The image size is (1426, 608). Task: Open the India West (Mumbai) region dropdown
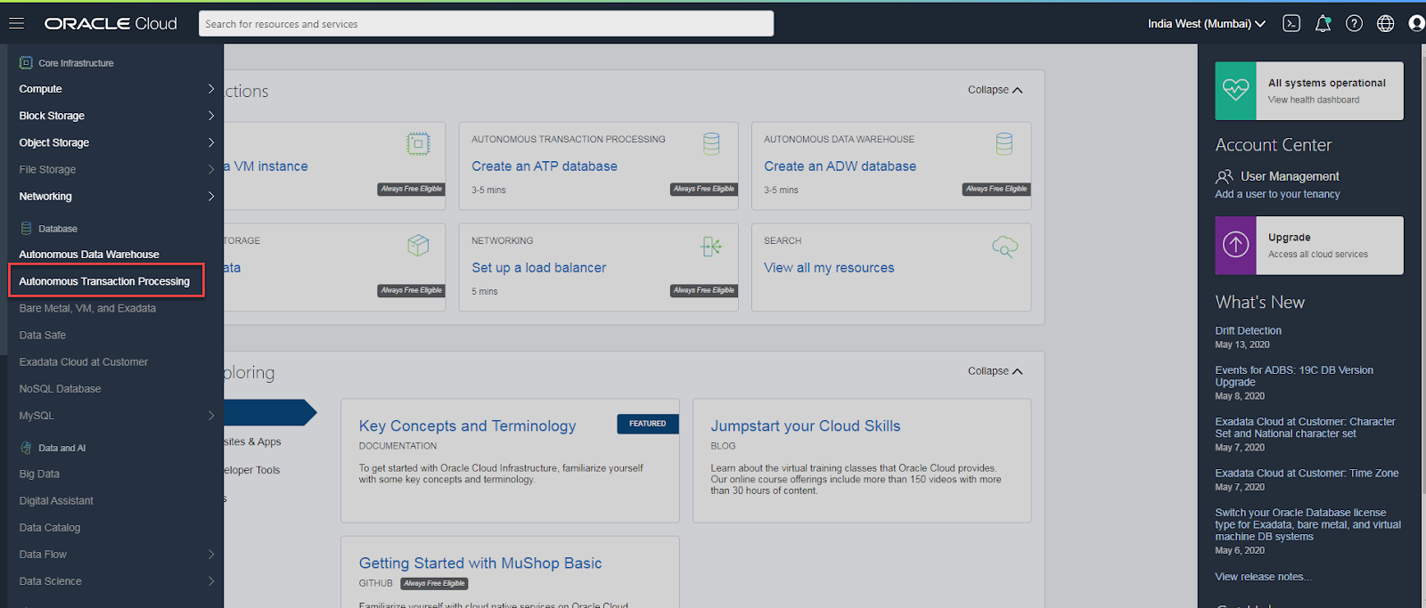coord(1206,24)
